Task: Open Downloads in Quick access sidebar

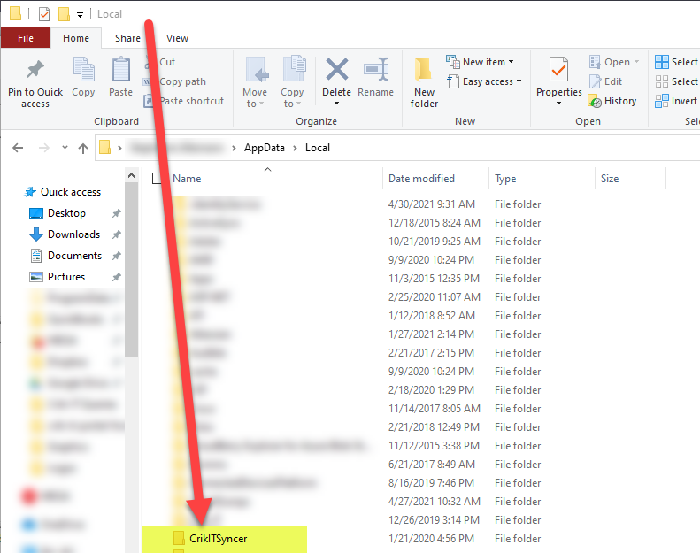Action: [73, 234]
